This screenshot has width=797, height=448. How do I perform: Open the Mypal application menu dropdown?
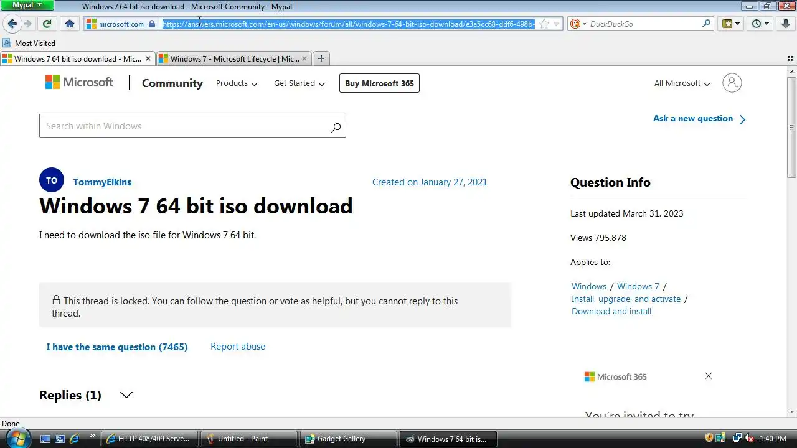click(x=27, y=5)
